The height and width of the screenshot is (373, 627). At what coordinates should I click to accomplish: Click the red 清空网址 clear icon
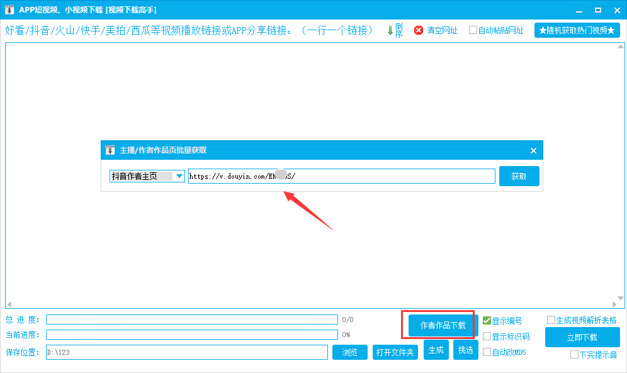point(419,30)
